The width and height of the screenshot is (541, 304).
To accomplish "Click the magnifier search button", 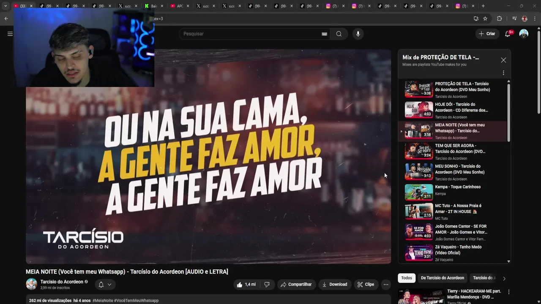I will (x=339, y=34).
